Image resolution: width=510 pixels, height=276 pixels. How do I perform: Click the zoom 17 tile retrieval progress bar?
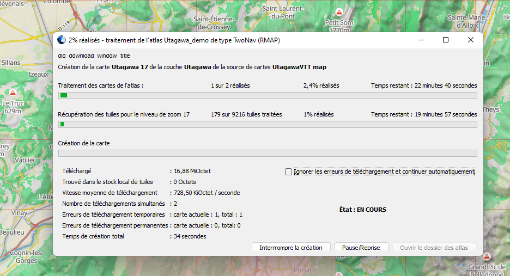(268, 124)
